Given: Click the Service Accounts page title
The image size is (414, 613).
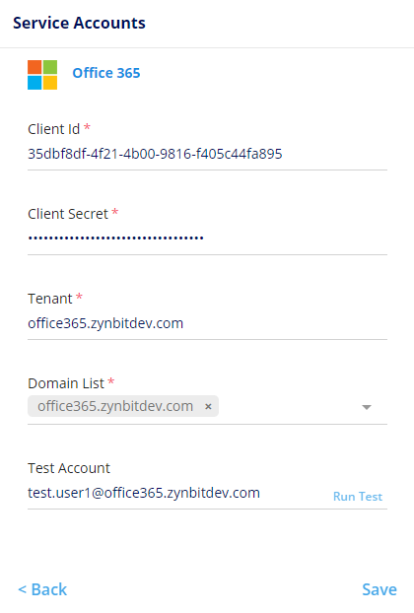Looking at the screenshot, I should pyautogui.click(x=80, y=23).
